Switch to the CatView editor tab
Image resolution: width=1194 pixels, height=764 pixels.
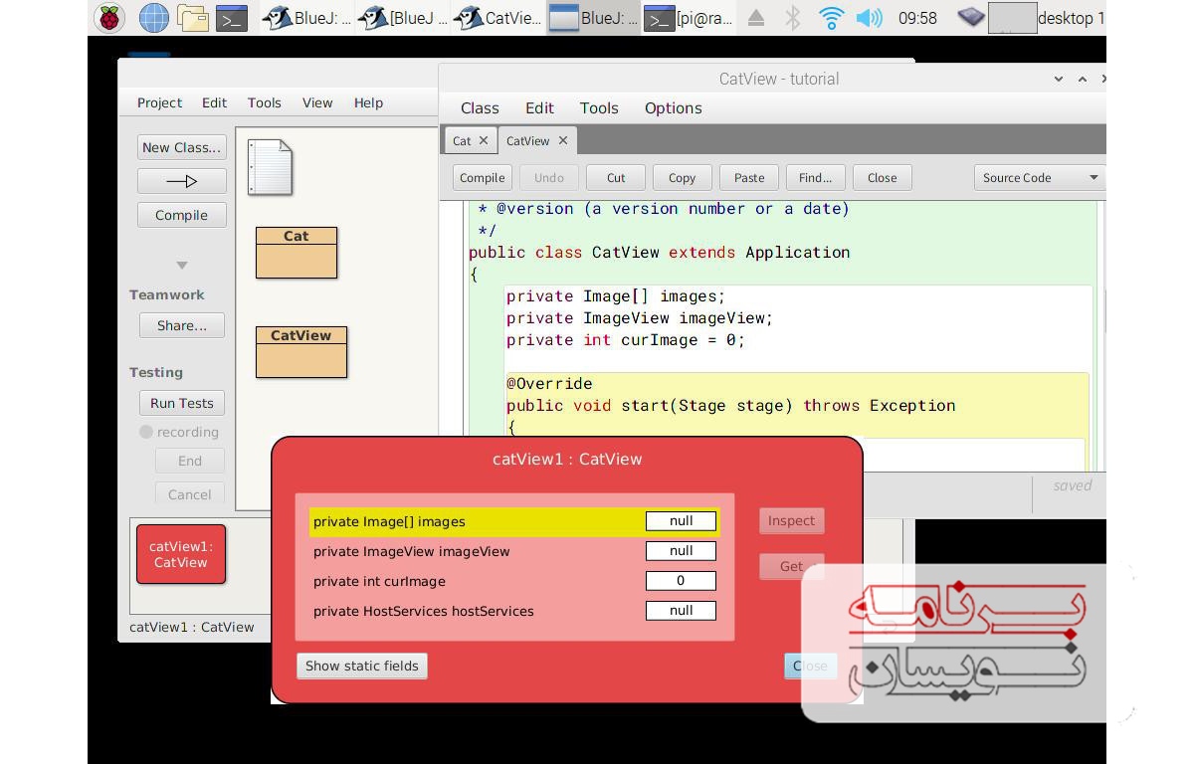527,140
